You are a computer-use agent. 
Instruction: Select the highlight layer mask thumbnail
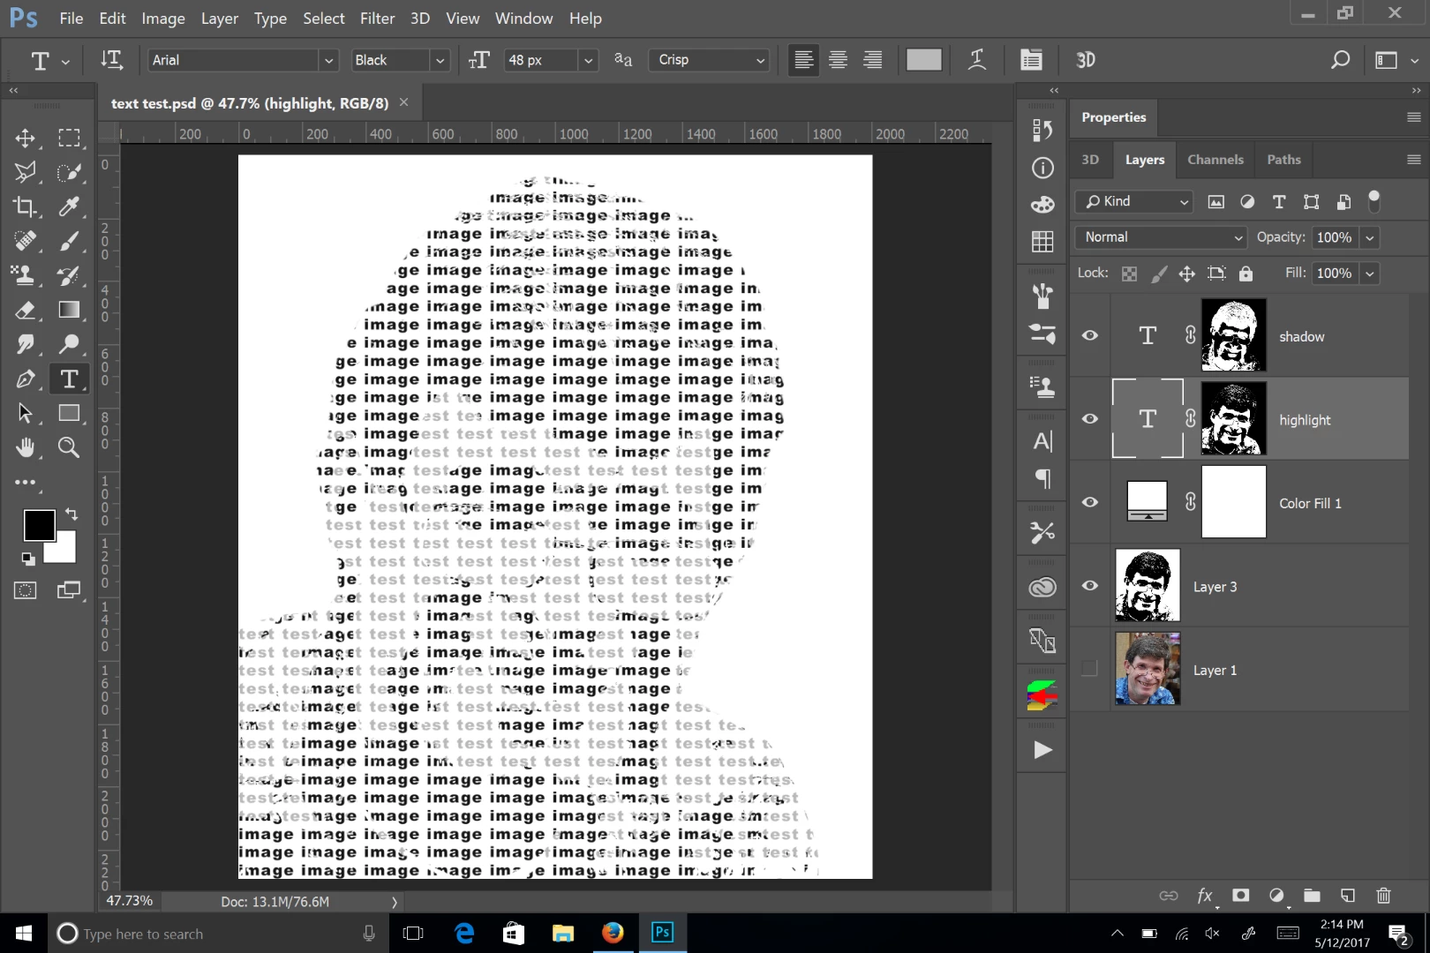[x=1233, y=418]
